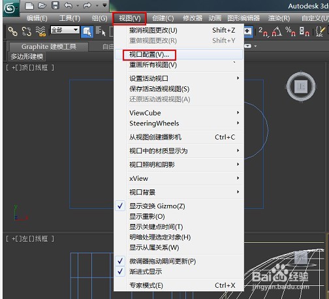
Task: Choose 视口配置(V)... menu entry
Action: [178, 54]
